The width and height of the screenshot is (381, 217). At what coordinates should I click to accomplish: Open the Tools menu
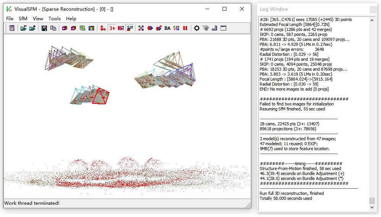point(55,18)
